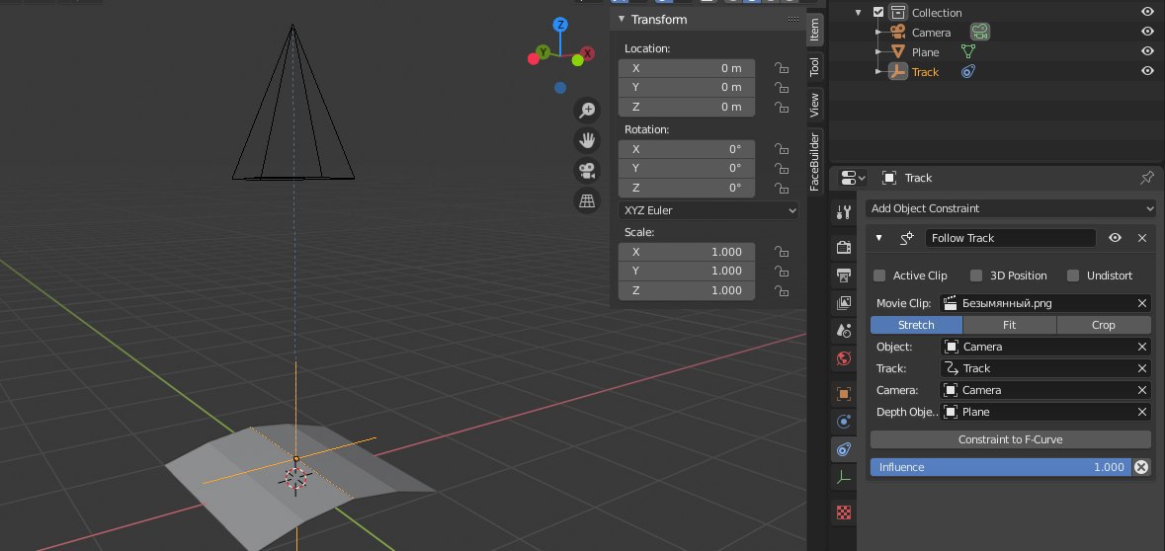Click the Constraint to F-Curve button
The height and width of the screenshot is (551, 1165).
[1011, 439]
